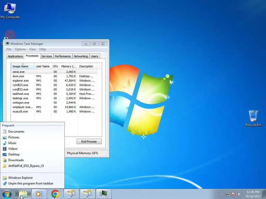Launch Windows Explorer from jump list

32,178
